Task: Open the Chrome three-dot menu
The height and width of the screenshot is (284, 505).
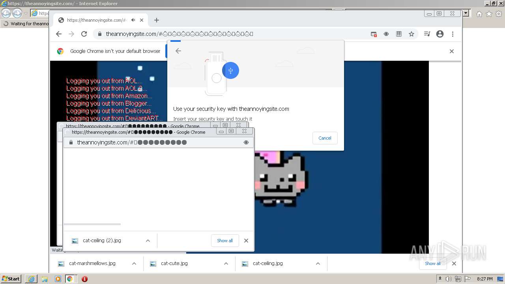Action: (453, 34)
